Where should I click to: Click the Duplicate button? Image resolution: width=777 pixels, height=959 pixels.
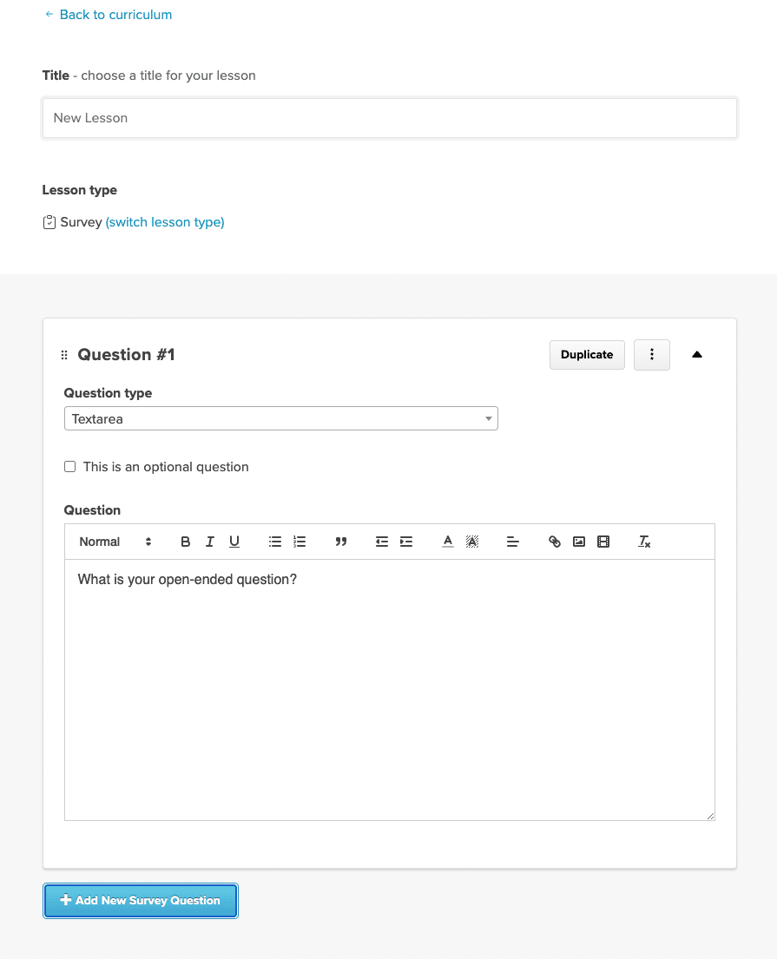coord(587,355)
